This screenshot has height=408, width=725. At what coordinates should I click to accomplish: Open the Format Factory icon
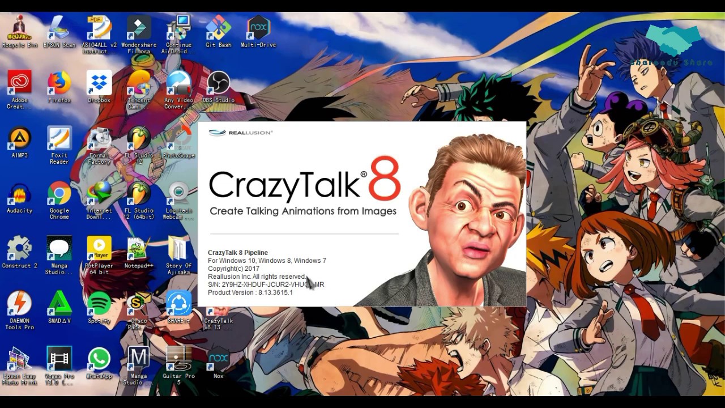click(x=99, y=146)
